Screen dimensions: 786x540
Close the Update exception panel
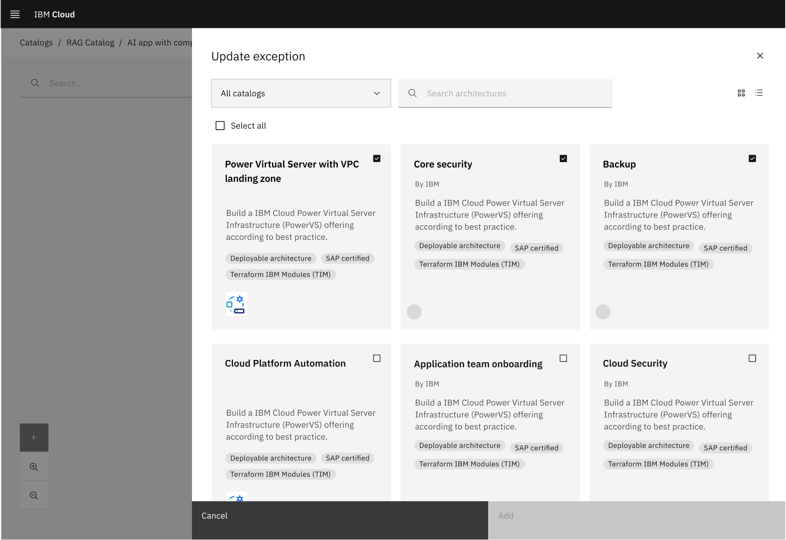point(760,56)
